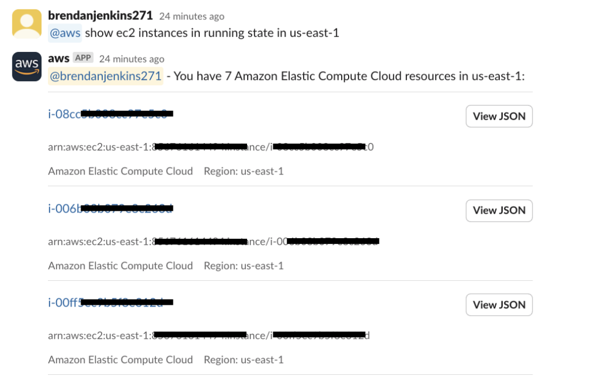View JSON for the second EC2 instance
This screenshot has height=376, width=598.
[x=499, y=210]
